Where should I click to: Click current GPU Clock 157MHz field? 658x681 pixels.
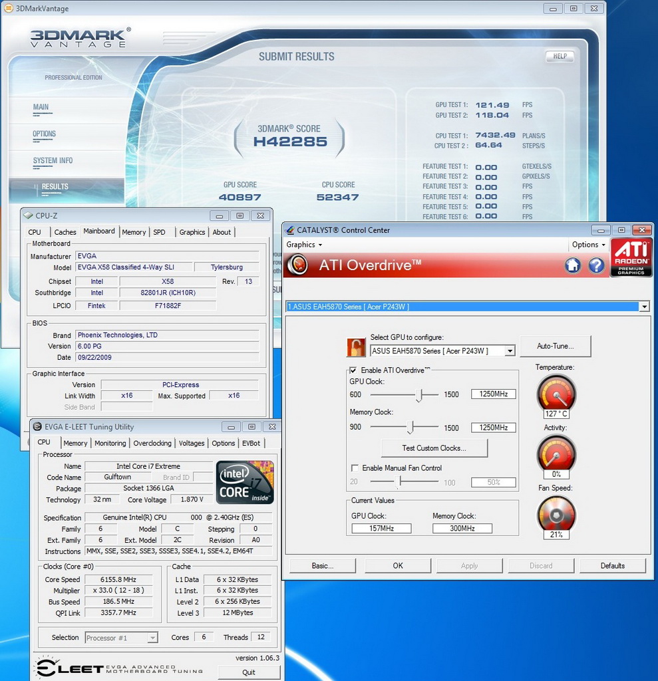point(381,528)
